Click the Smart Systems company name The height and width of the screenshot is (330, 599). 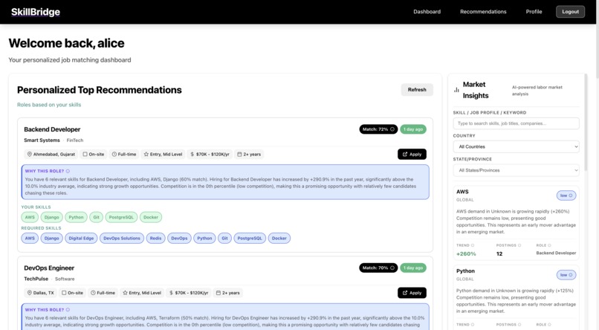[42, 140]
